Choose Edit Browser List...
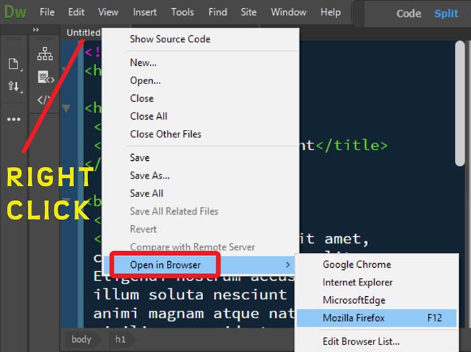Screen dimensions: 471x352 click(361, 341)
